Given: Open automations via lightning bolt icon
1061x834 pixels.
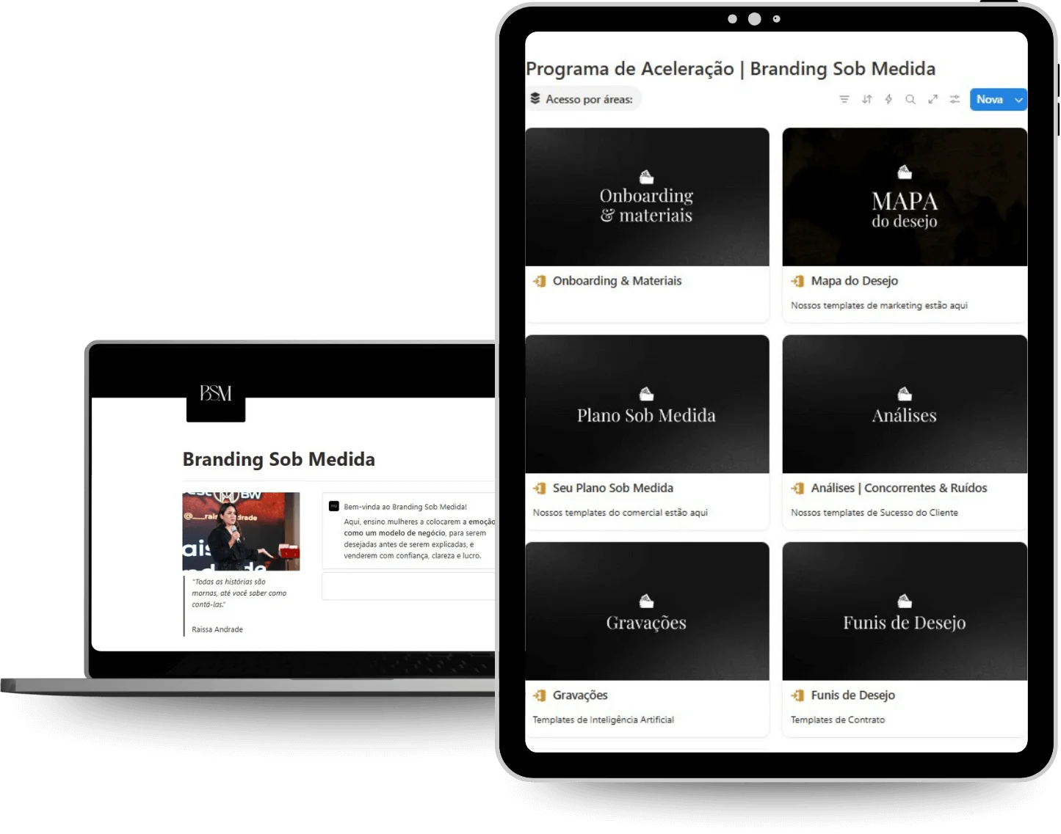Looking at the screenshot, I should click(x=888, y=100).
